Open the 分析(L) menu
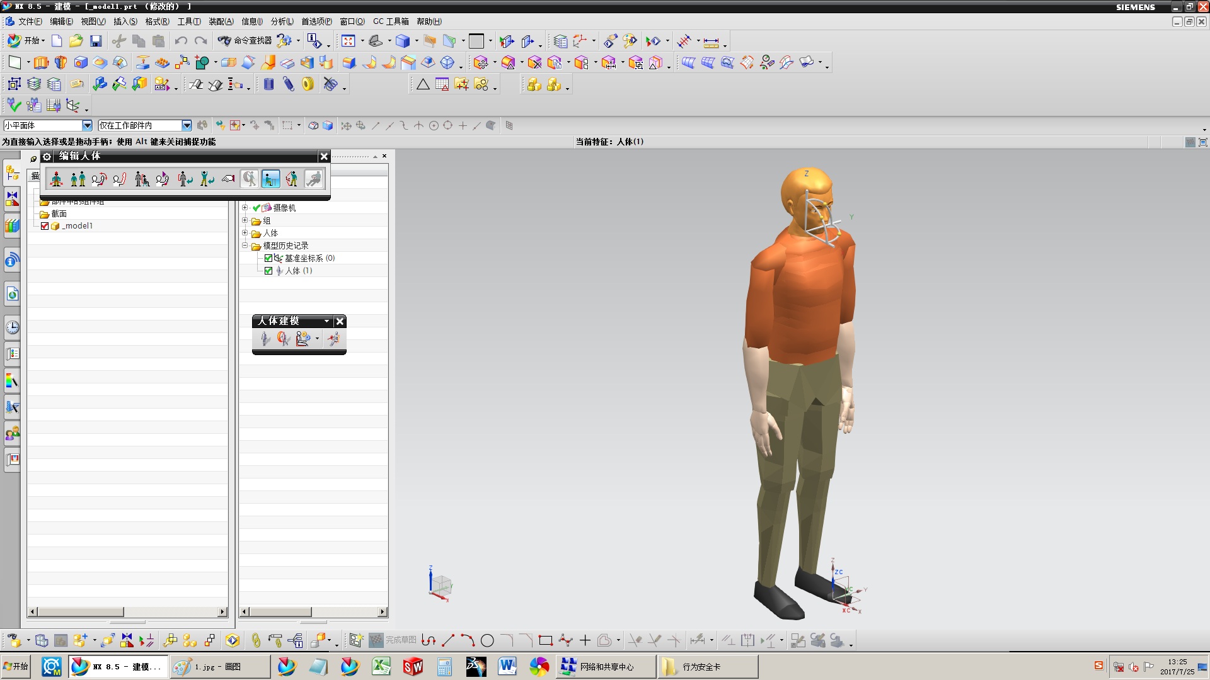The width and height of the screenshot is (1210, 680). tap(282, 21)
